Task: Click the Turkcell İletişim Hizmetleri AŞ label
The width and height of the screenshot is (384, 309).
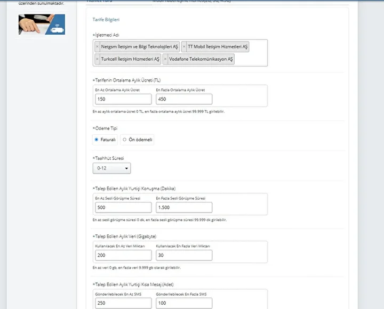Action: tap(130, 59)
